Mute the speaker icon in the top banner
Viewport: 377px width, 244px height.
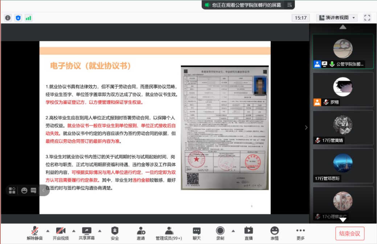coord(208,5)
